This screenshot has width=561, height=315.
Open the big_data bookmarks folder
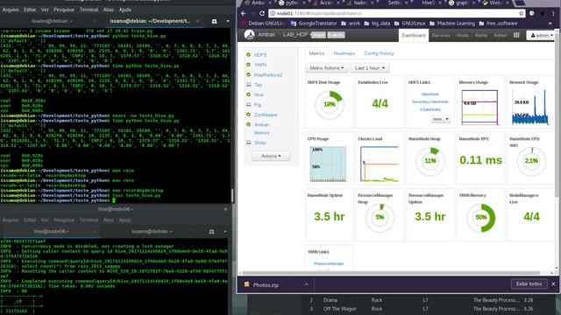point(377,24)
